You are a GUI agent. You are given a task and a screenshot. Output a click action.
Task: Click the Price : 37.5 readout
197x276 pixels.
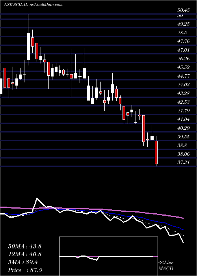click(x=25, y=270)
